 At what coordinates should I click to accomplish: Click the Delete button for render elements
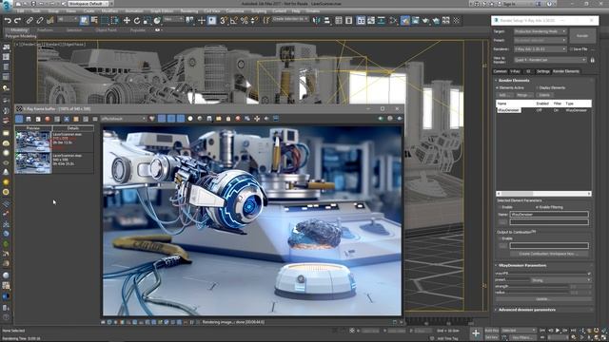[544, 95]
